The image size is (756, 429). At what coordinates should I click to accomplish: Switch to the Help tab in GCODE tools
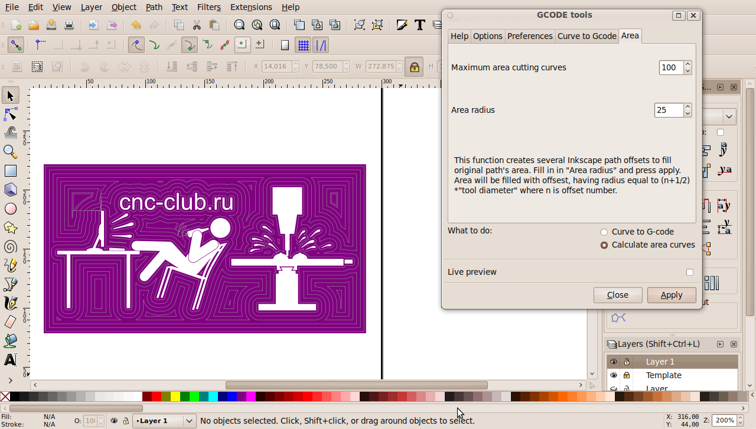click(x=460, y=36)
